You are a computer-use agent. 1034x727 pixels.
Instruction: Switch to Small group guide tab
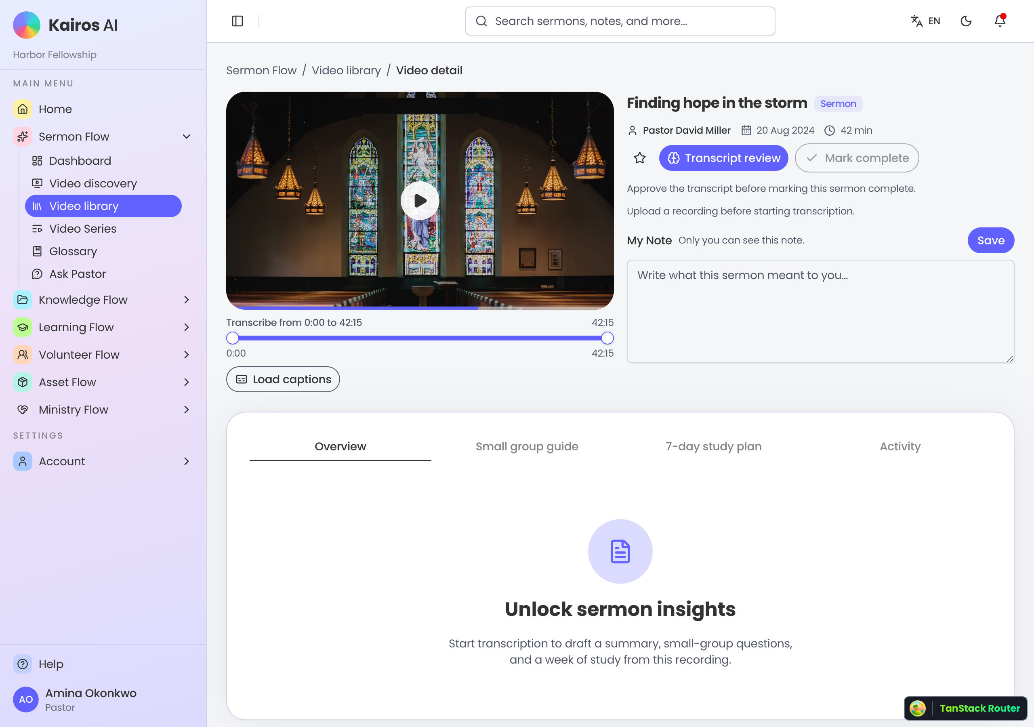tap(526, 446)
